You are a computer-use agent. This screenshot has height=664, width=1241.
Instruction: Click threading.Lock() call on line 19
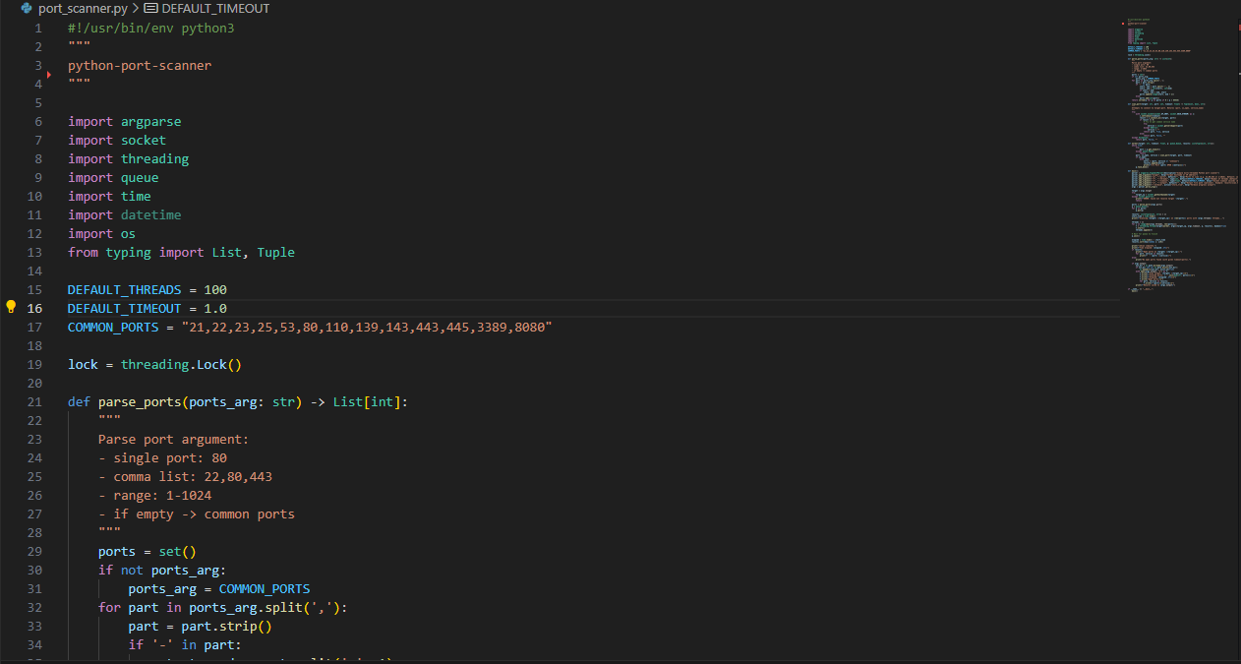[181, 364]
